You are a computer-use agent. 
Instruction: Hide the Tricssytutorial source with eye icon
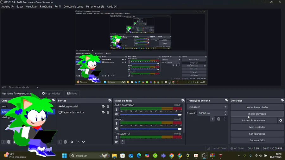pos(103,107)
